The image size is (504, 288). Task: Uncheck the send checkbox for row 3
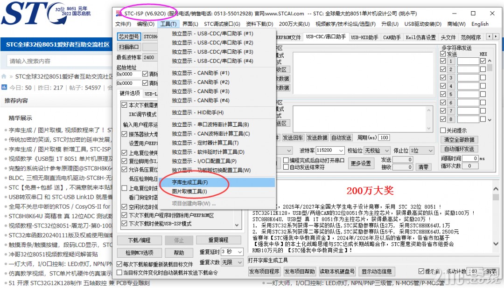443,77
